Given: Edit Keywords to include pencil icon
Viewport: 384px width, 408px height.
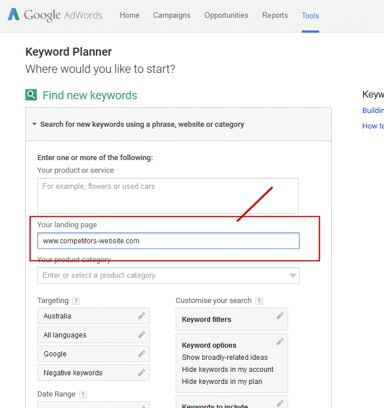Looking at the screenshot, I should tap(280, 403).
